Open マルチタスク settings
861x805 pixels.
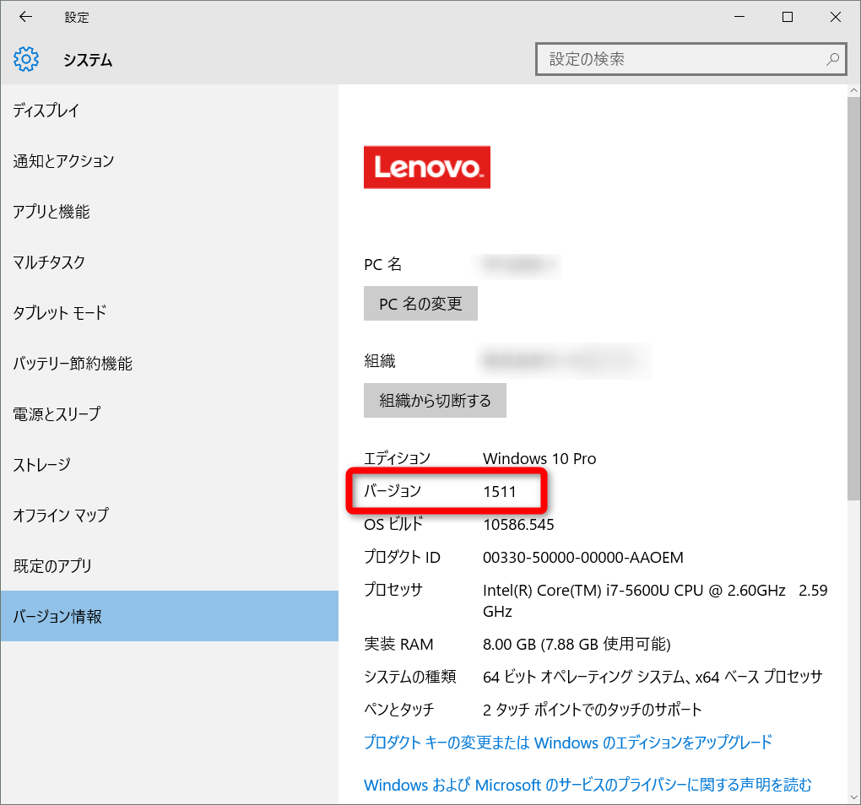coord(49,262)
